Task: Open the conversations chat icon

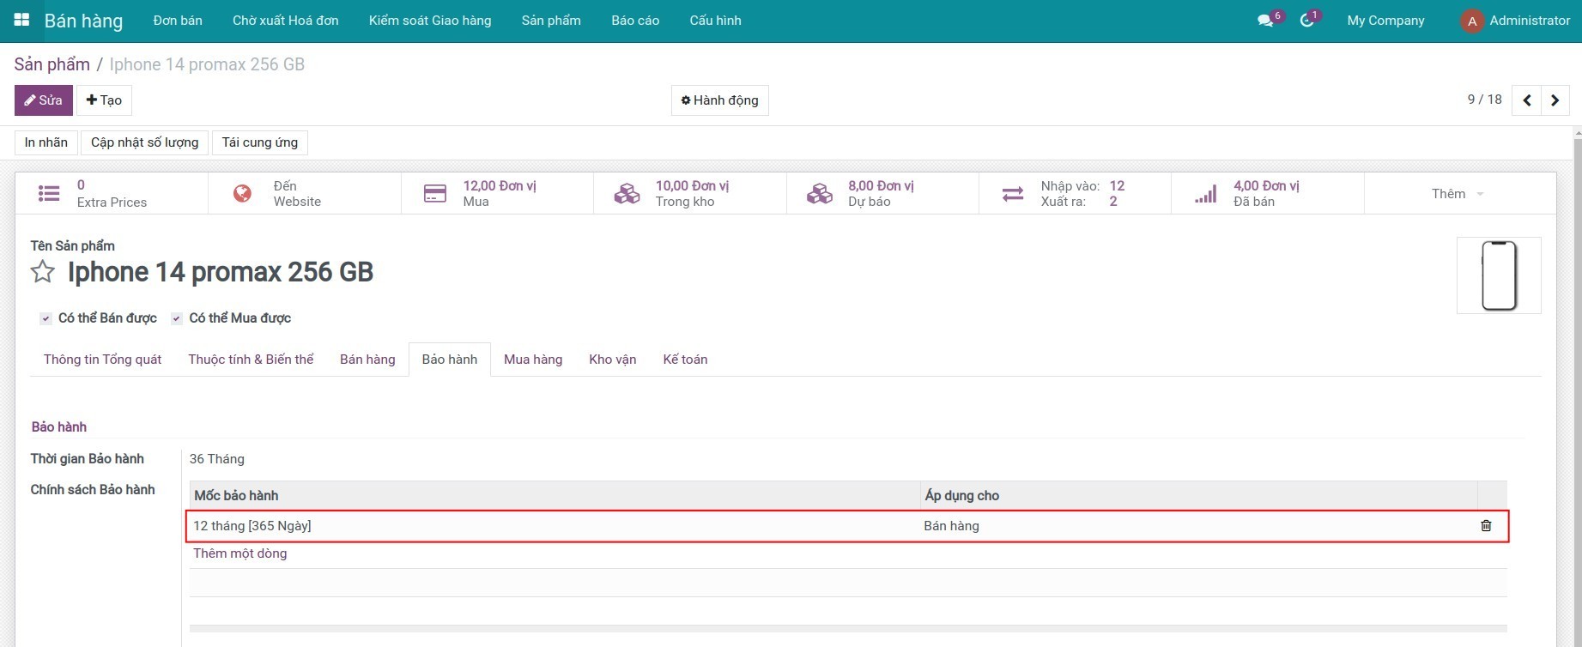Action: click(x=1265, y=21)
